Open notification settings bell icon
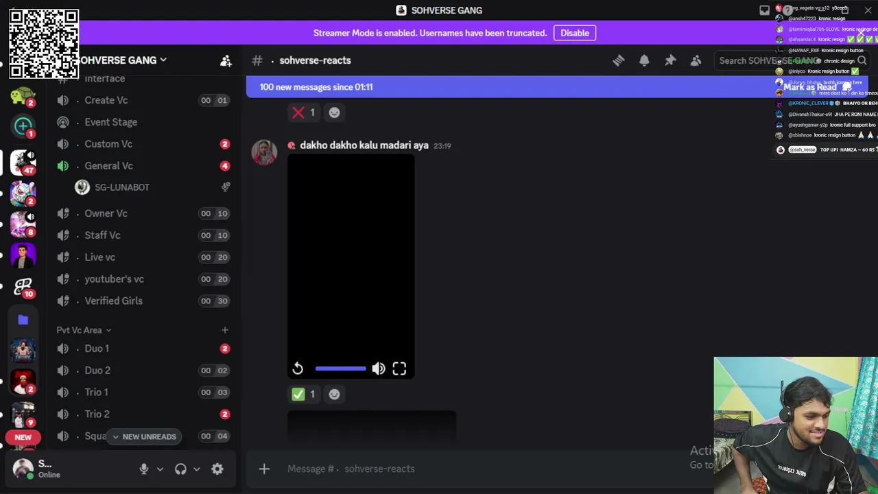878x494 pixels. click(644, 60)
